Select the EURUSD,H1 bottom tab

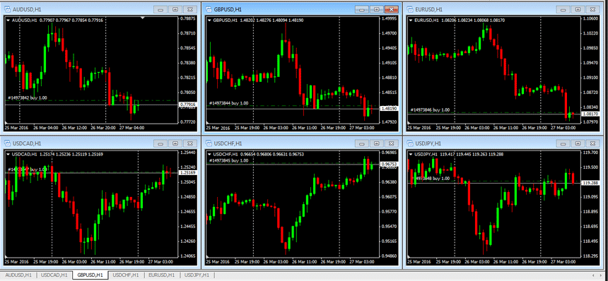161,275
